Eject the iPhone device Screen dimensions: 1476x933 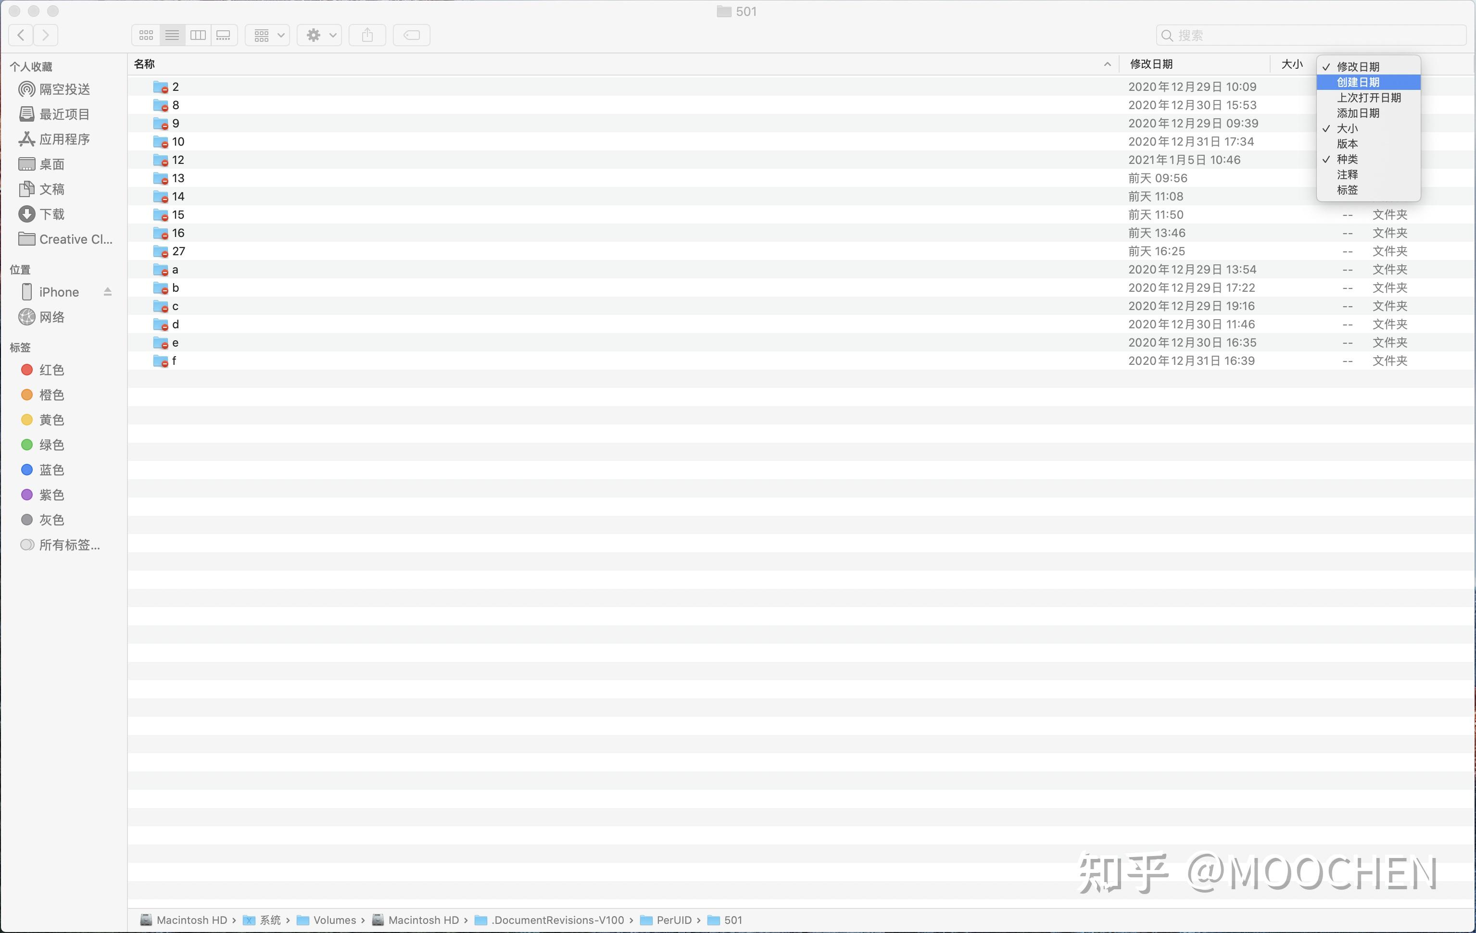coord(108,292)
